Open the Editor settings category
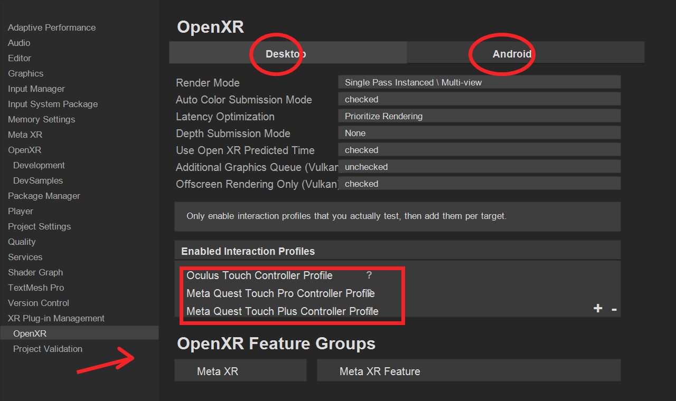 click(20, 58)
